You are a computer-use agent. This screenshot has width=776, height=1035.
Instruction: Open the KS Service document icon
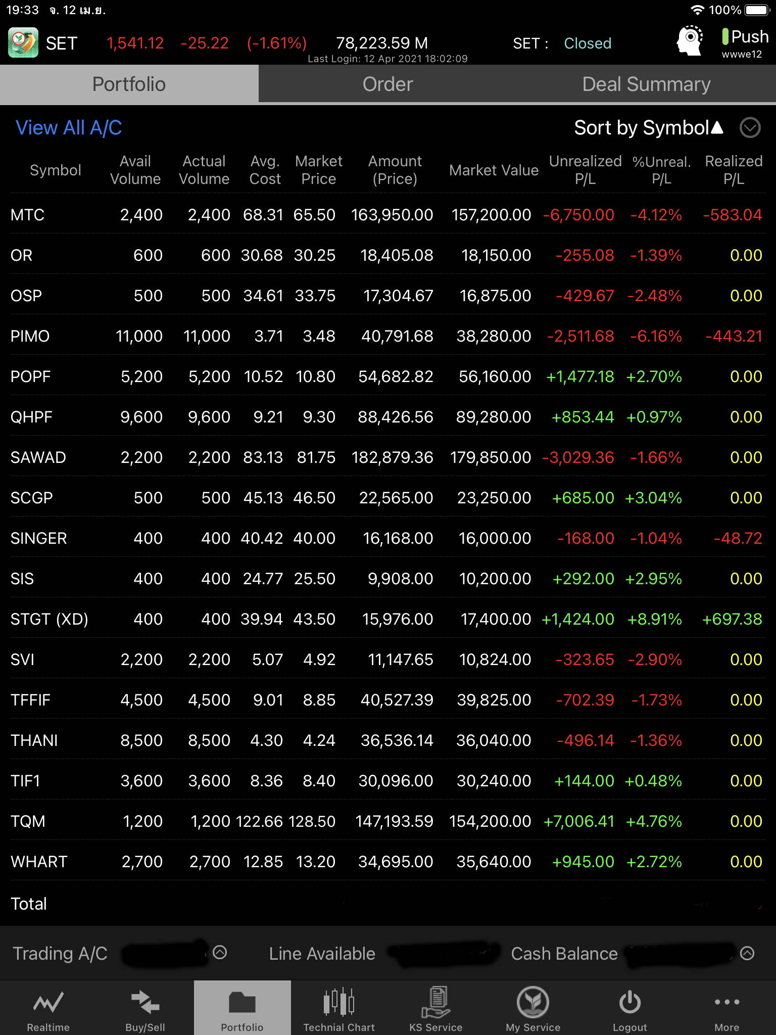coord(436,1002)
